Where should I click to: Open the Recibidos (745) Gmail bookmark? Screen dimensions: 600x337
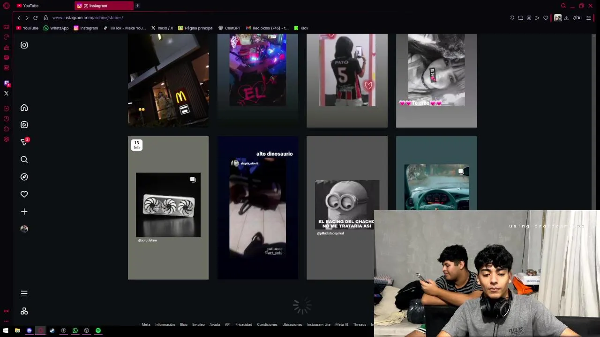pyautogui.click(x=267, y=28)
